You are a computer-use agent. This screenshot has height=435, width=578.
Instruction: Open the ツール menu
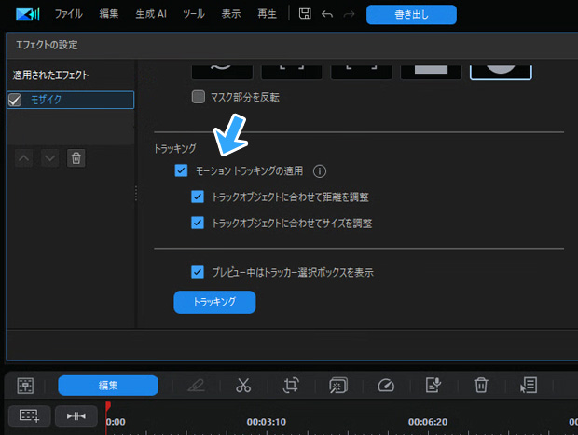(194, 14)
